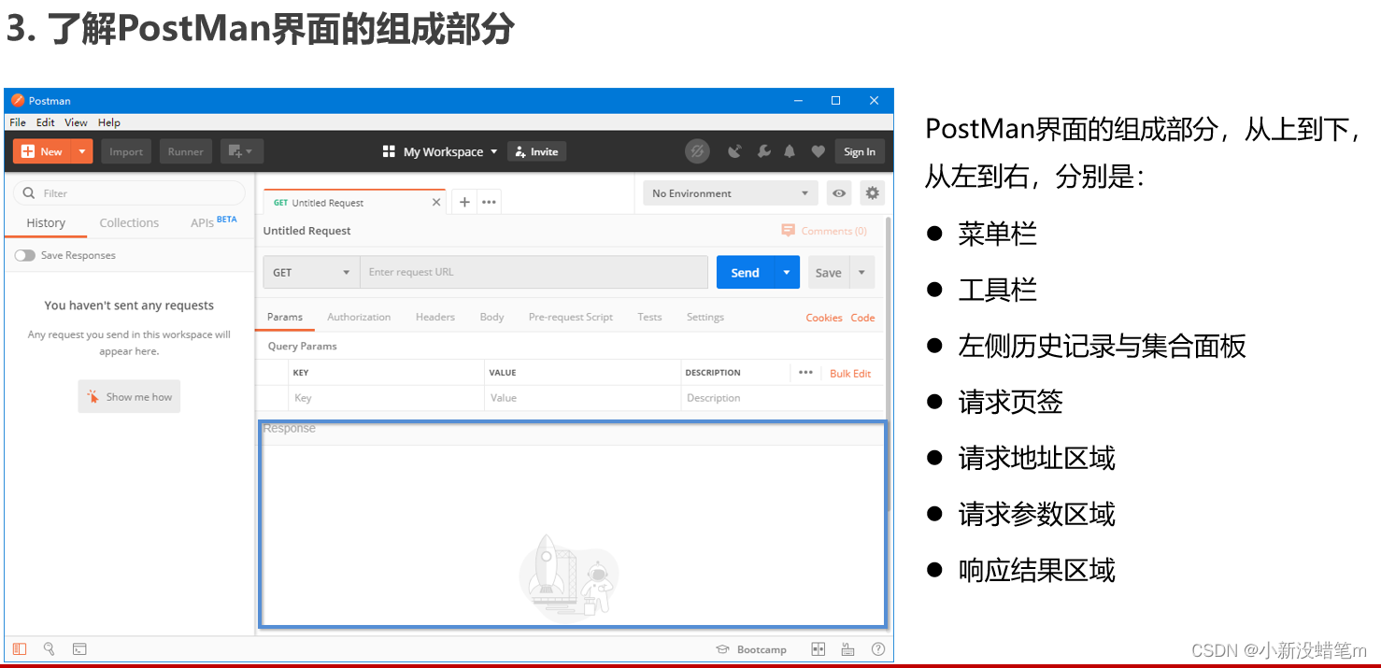The width and height of the screenshot is (1381, 668).
Task: Open the manage environments gear icon
Action: [x=872, y=193]
